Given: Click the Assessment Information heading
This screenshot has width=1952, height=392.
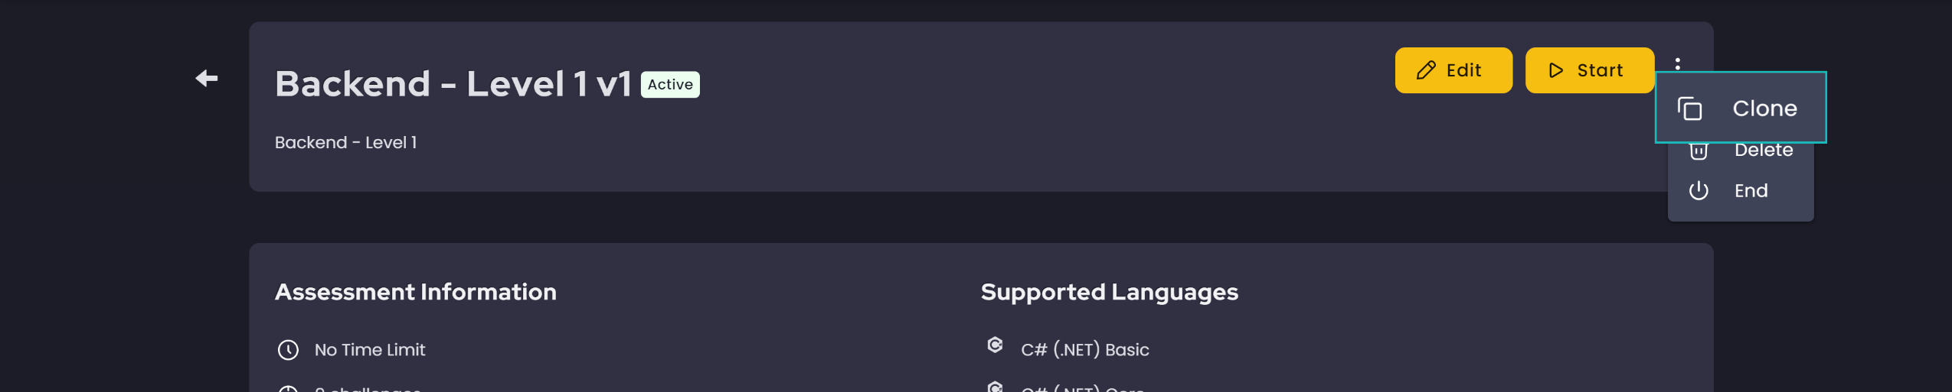Looking at the screenshot, I should tap(416, 292).
